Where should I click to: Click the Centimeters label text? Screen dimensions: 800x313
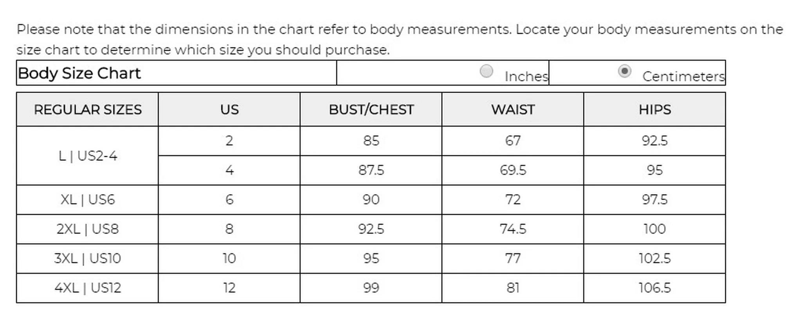coord(683,76)
